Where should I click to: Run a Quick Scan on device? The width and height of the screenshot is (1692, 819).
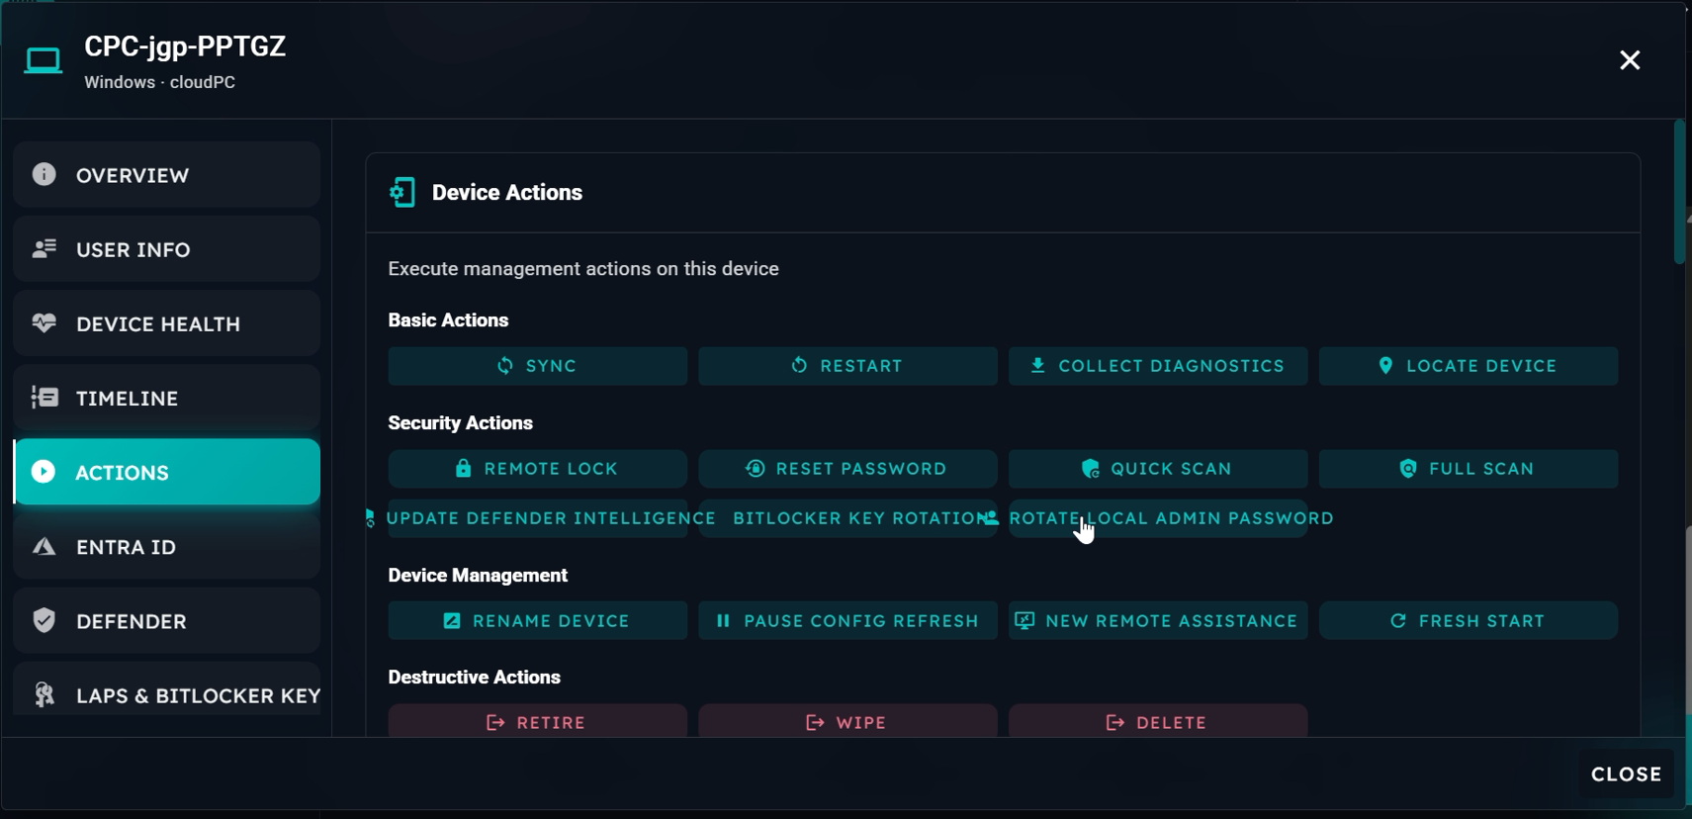(x=1157, y=469)
